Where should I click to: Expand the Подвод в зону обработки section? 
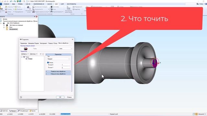pyautogui.click(x=58, y=72)
